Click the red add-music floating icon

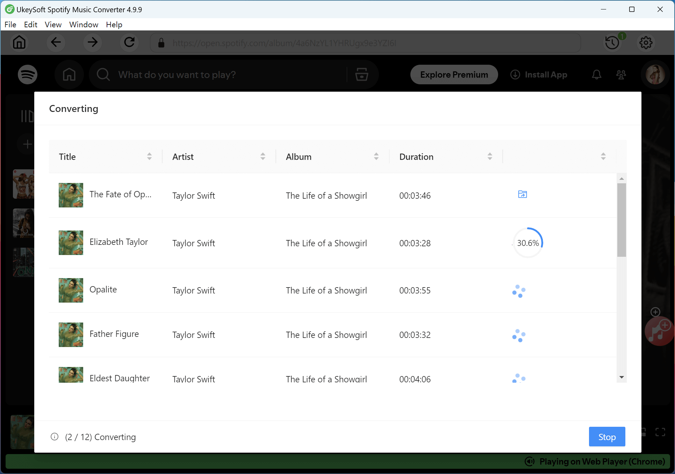pyautogui.click(x=659, y=331)
